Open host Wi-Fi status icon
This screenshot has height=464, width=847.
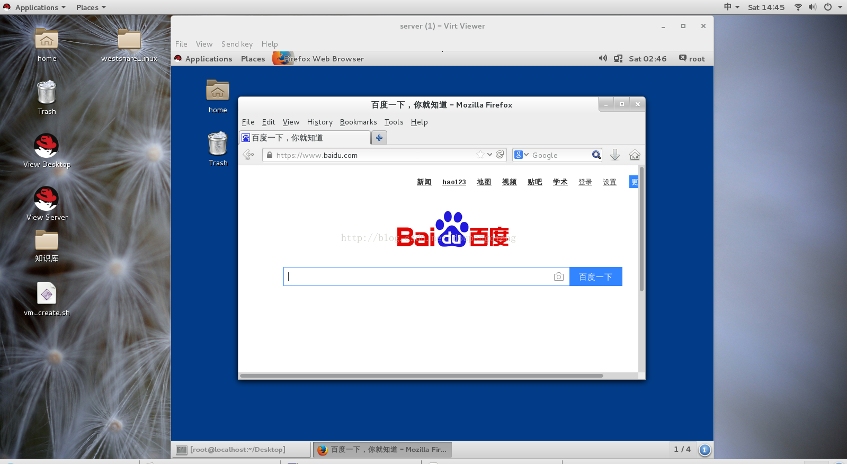coord(798,7)
